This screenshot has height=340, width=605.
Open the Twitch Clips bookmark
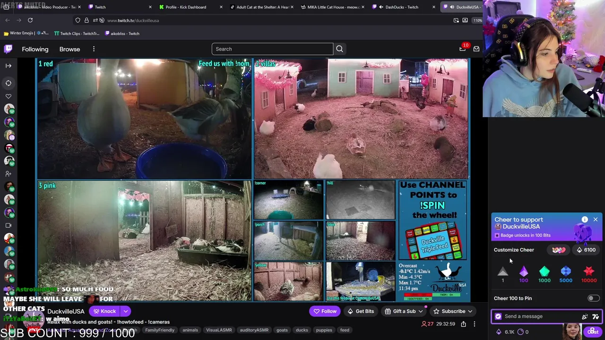click(77, 34)
